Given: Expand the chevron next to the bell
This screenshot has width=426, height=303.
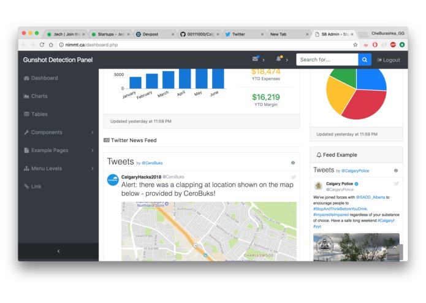Looking at the screenshot, I should pyautogui.click(x=287, y=59).
